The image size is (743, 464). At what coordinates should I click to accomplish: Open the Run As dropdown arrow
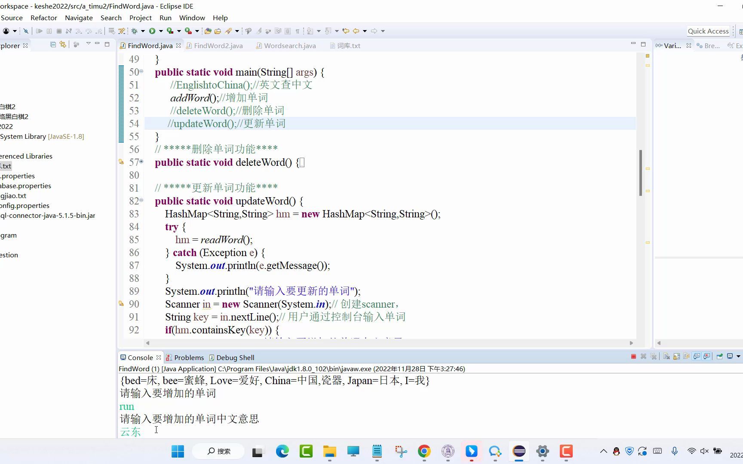coord(161,31)
